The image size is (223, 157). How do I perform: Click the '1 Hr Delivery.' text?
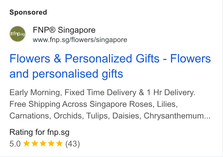click(171, 93)
